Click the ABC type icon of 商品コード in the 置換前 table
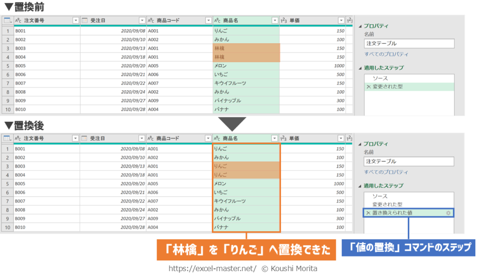This screenshot has width=486, height=273. (x=151, y=21)
